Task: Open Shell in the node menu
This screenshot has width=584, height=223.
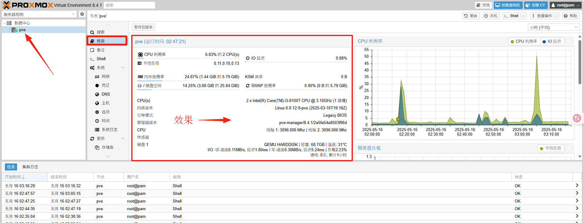Action: point(107,59)
